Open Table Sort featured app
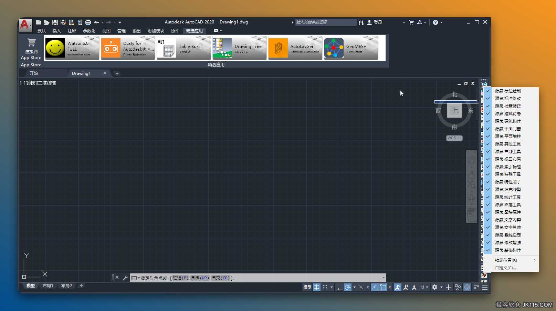 coord(183,48)
